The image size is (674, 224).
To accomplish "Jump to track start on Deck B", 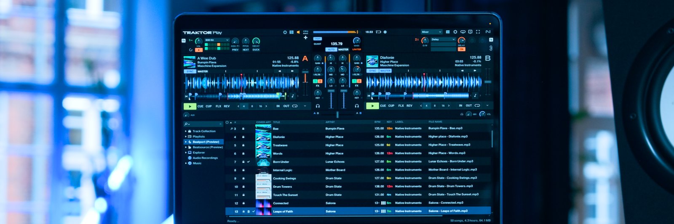I will tap(369, 96).
